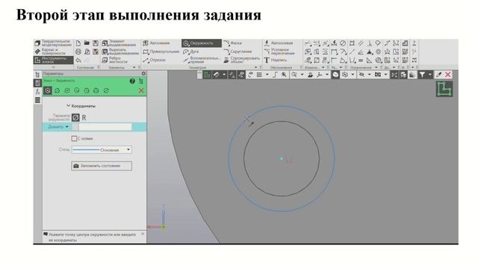Collapse the Координаты section
This screenshot has width=478, height=269.
68,106
